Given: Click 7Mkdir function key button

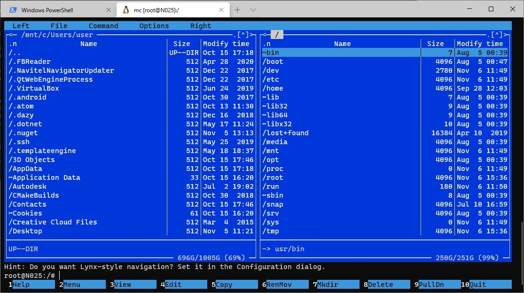Looking at the screenshot, I should [x=336, y=285].
